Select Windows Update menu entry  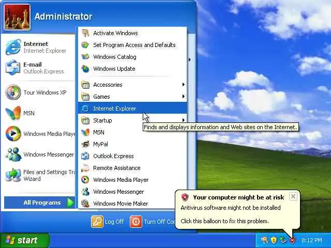(132, 69)
